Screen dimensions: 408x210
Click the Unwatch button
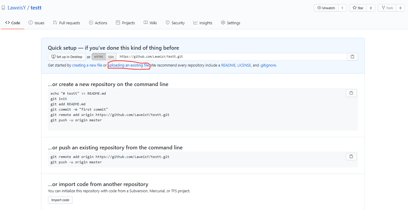click(x=326, y=8)
